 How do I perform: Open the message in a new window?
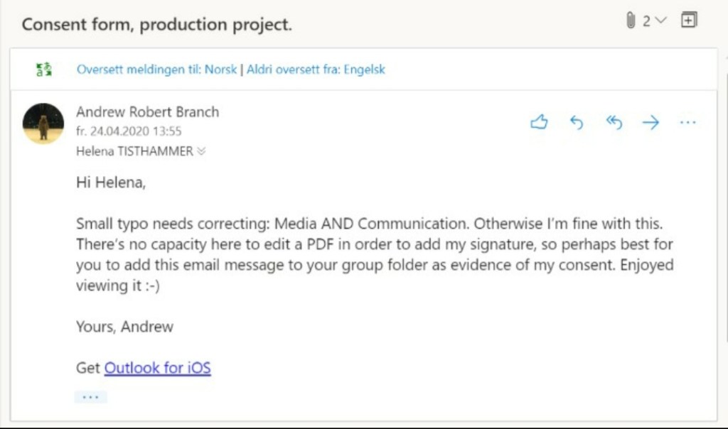click(687, 21)
